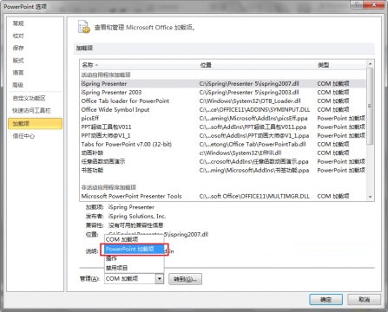Click the add-in list scrollbar down arrow

pos(370,197)
